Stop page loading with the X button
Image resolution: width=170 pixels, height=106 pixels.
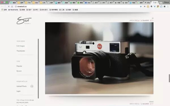9,7
